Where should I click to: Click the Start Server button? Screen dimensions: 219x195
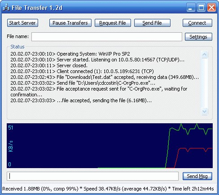[x=22, y=23]
